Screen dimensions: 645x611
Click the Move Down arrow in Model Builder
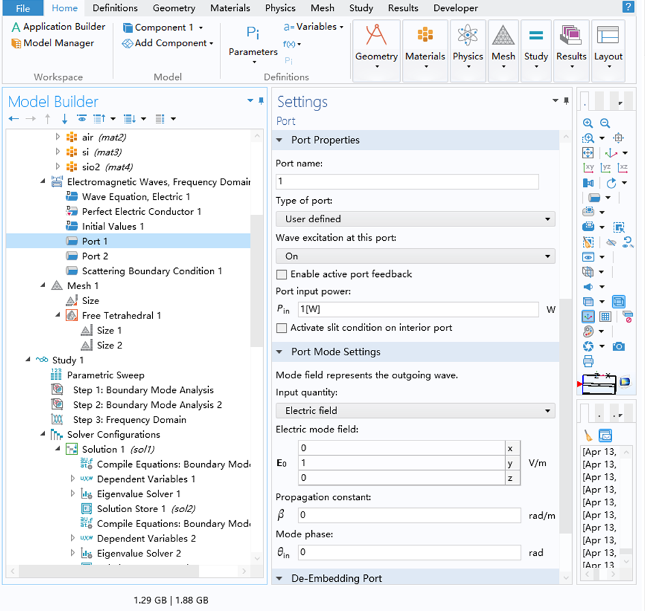click(x=64, y=119)
